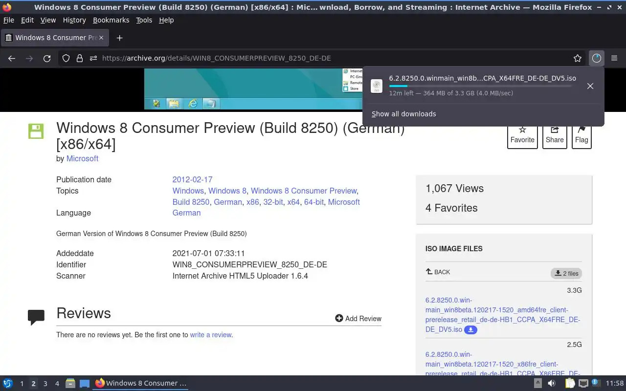Open the '64-bit' topic link
This screenshot has width=626, height=391.
click(x=314, y=202)
